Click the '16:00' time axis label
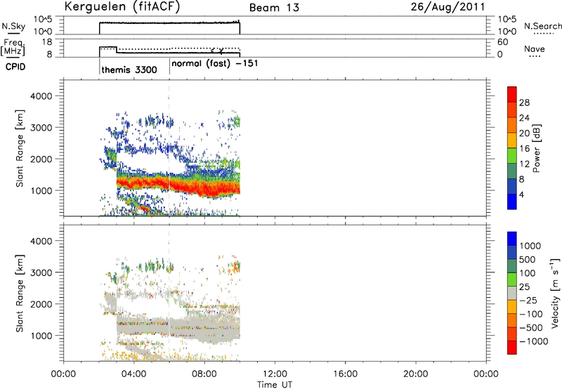The image size is (562, 389). [345, 374]
